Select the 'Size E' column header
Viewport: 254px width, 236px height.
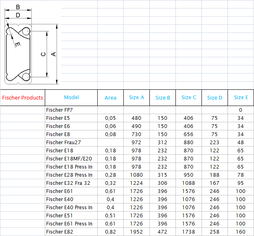[241, 97]
